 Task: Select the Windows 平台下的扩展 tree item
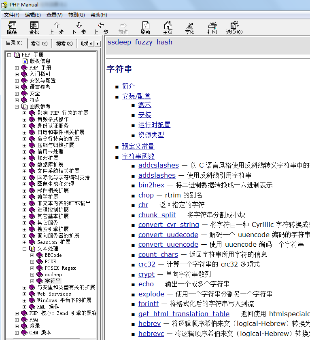[64, 300]
